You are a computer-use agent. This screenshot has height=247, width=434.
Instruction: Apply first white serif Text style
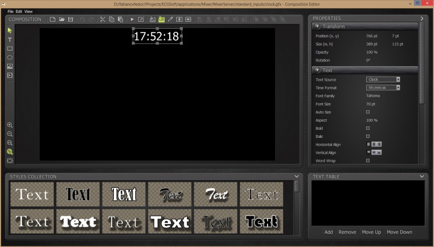point(32,194)
